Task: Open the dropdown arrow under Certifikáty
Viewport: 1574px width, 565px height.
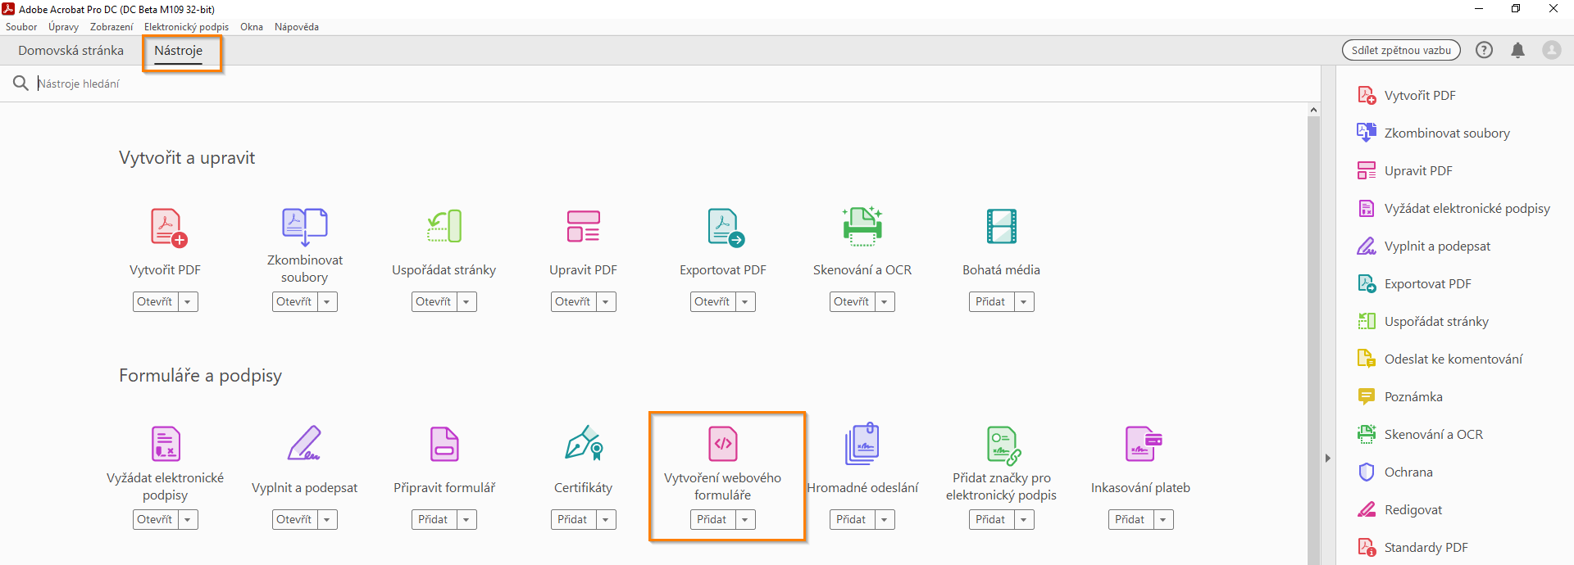Action: tap(606, 520)
